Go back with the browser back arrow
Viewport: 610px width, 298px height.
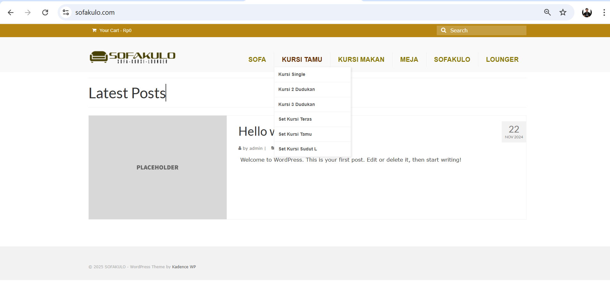point(11,12)
